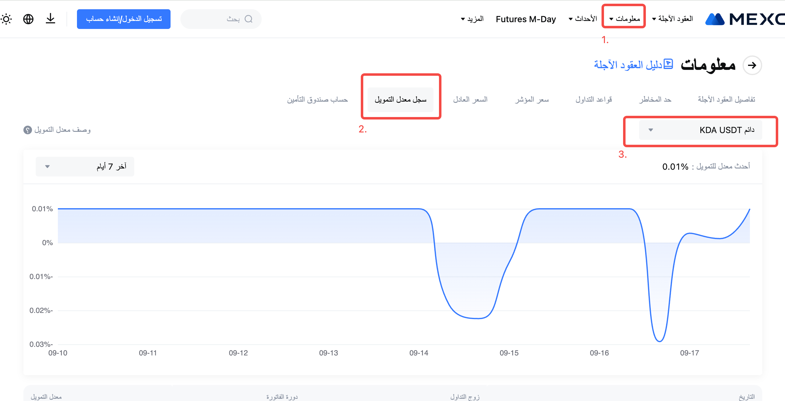785x401 pixels.
Task: Click the search magnifier icon
Action: (248, 19)
